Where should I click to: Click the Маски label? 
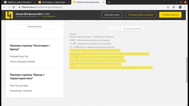coord(73,34)
